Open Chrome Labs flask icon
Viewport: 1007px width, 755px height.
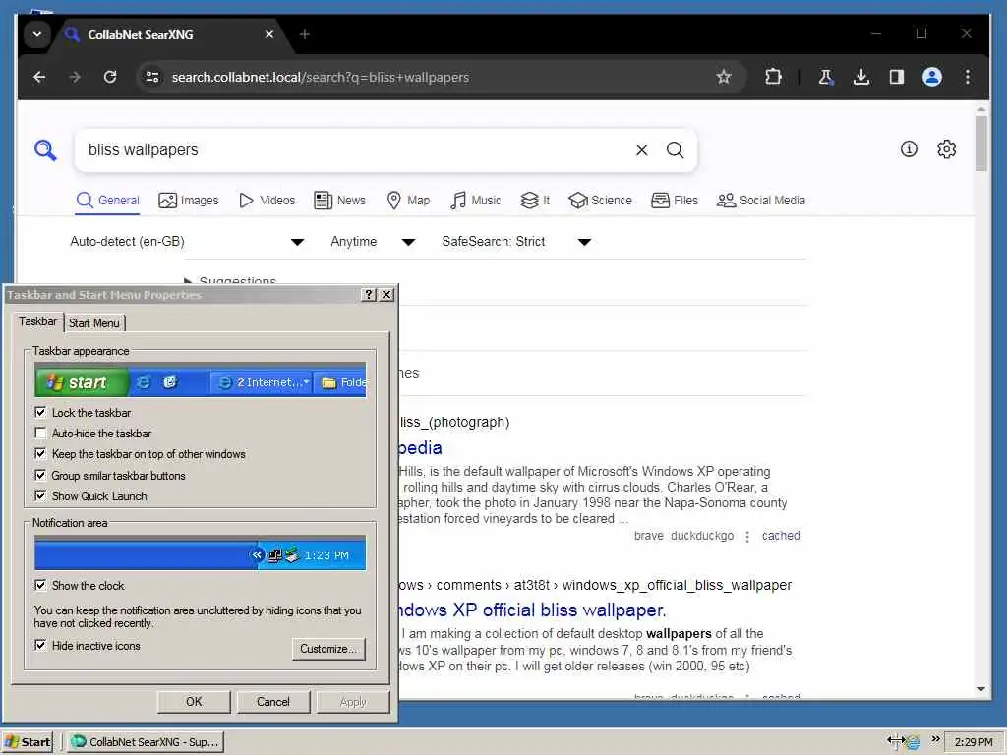tap(826, 77)
